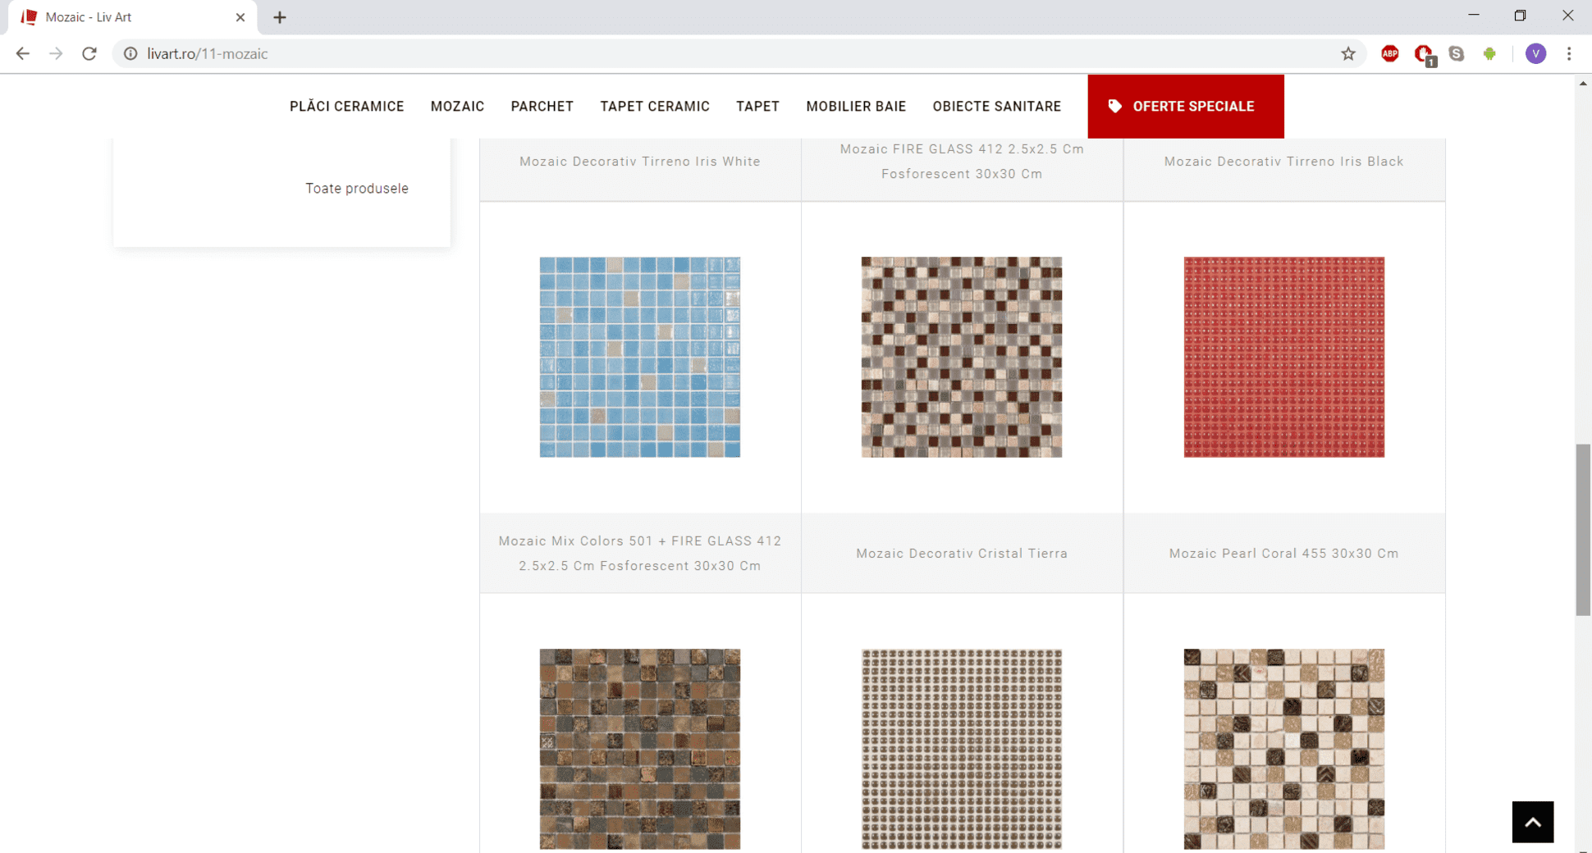This screenshot has height=853, width=1592.
Task: Reload the page with the refresh icon
Action: [89, 54]
